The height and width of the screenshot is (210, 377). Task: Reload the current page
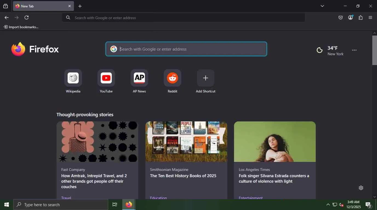(27, 17)
